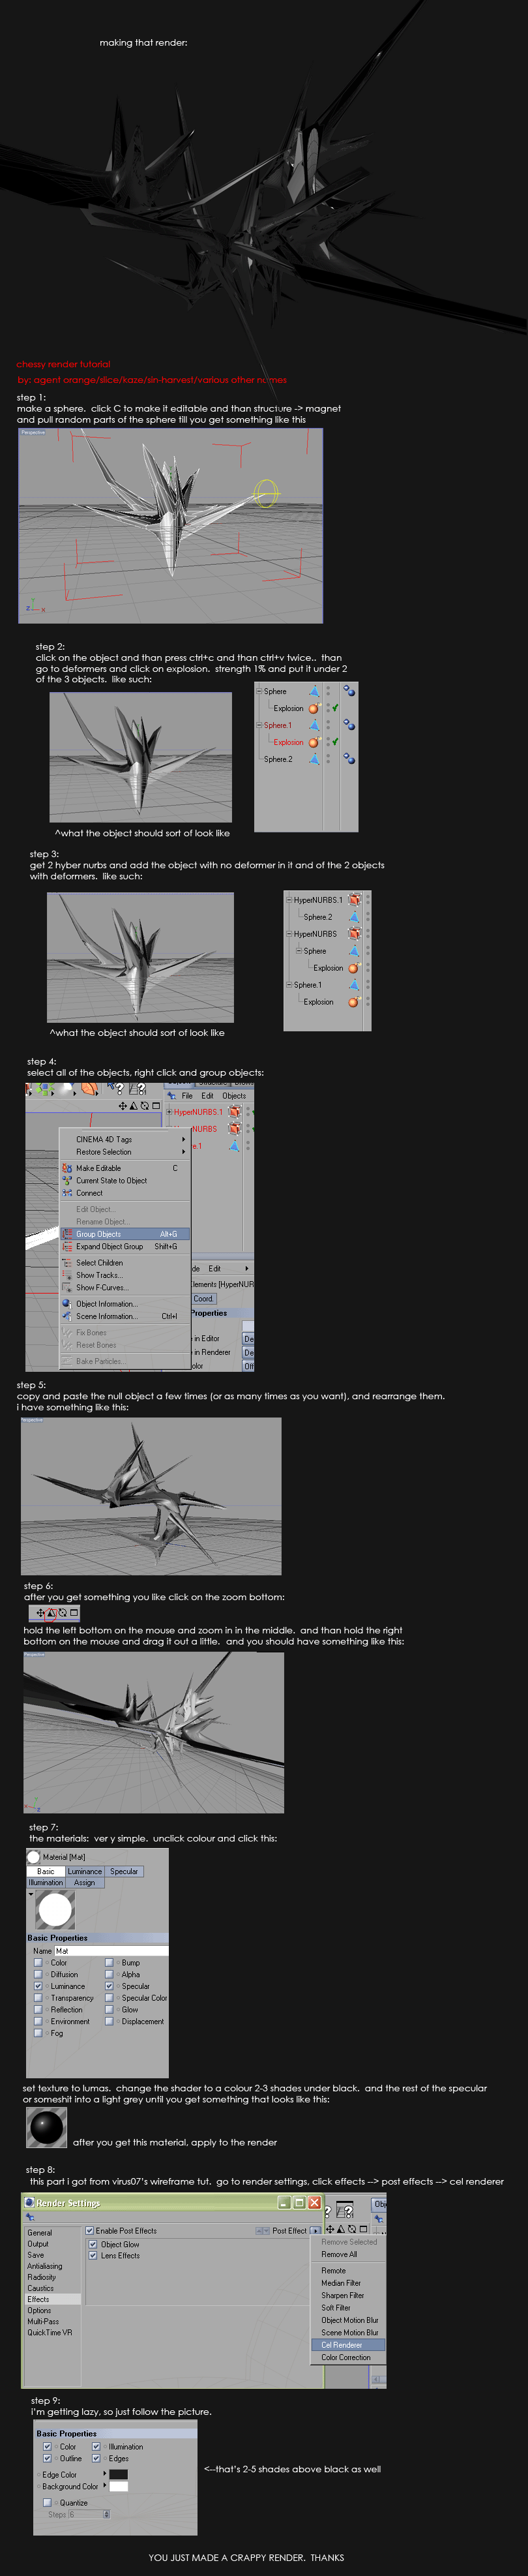Click the material Name input field
528x2576 pixels.
111,1951
